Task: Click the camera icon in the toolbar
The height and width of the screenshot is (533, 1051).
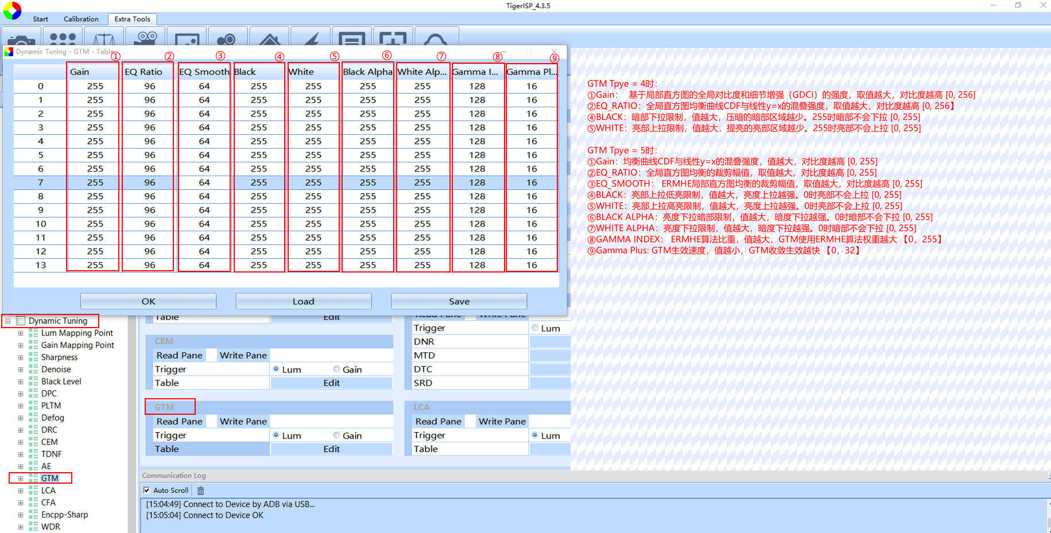Action: point(22,39)
